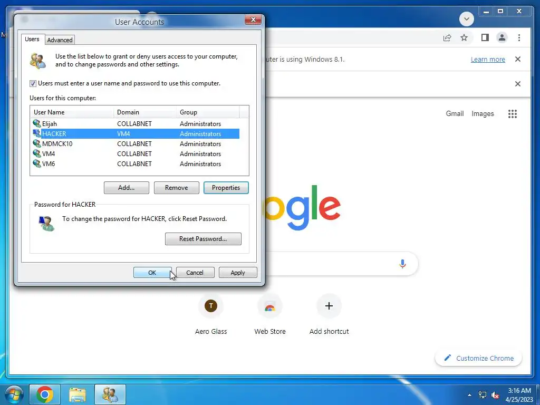Click the Remove button

click(x=176, y=188)
